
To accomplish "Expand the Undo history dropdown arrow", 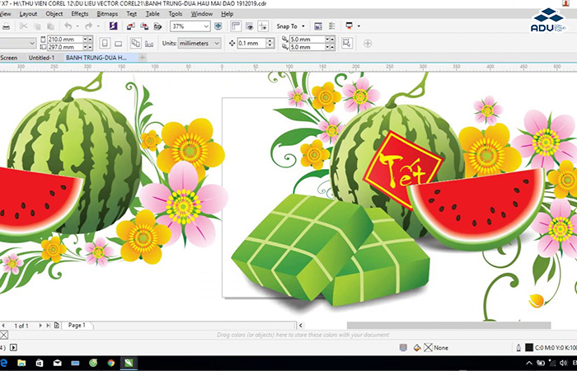I will (x=77, y=26).
